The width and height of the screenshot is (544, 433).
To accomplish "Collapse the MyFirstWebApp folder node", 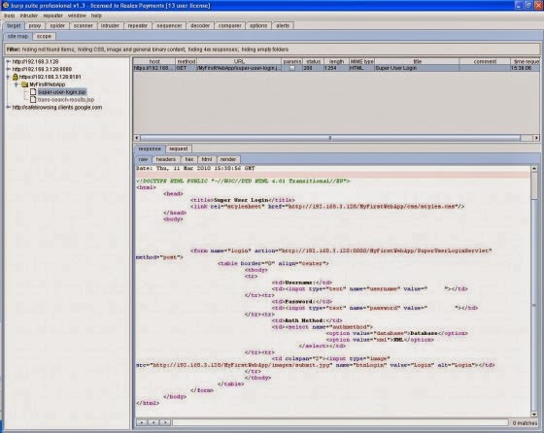I will 16,84.
